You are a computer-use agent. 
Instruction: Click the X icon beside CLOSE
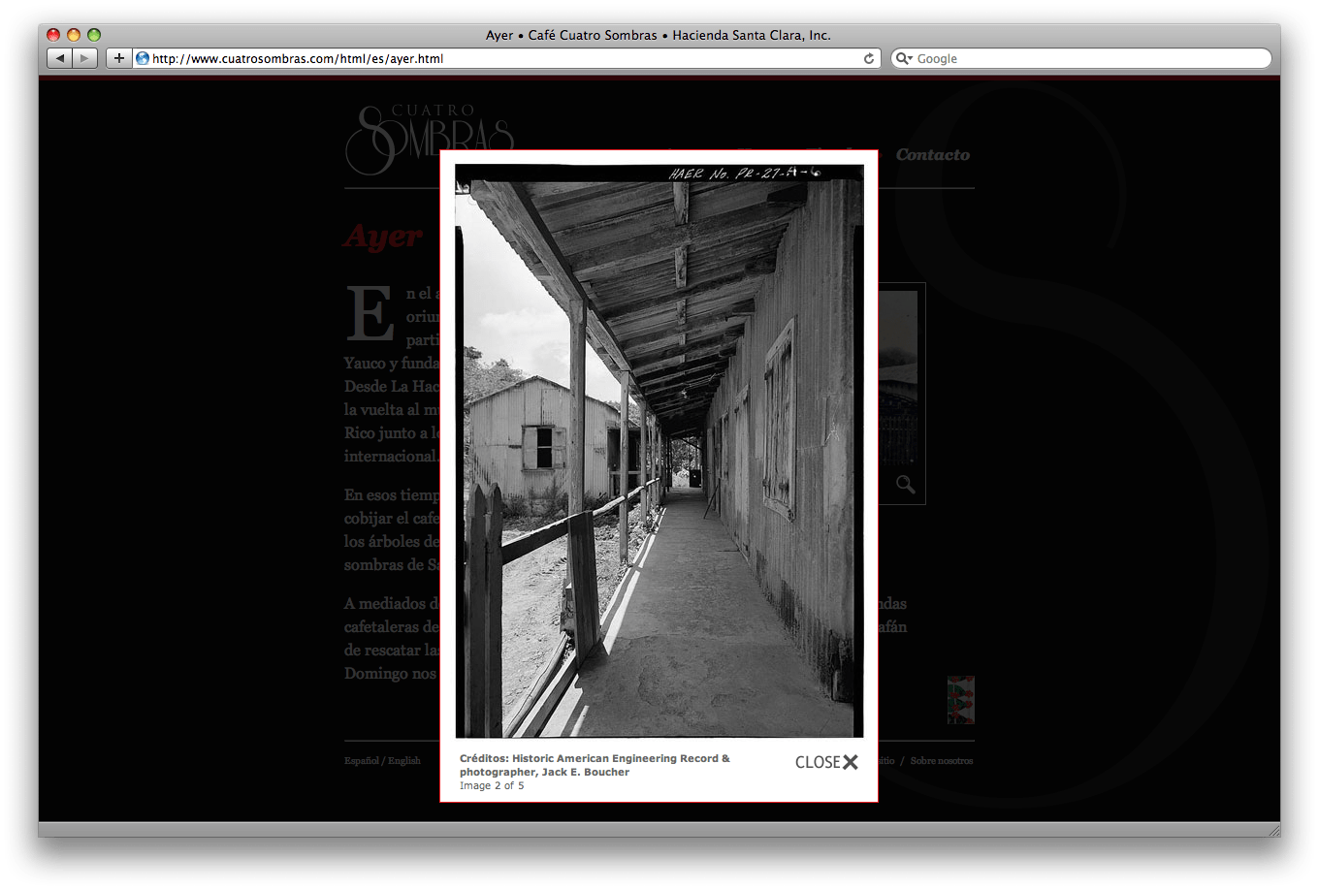pos(851,763)
